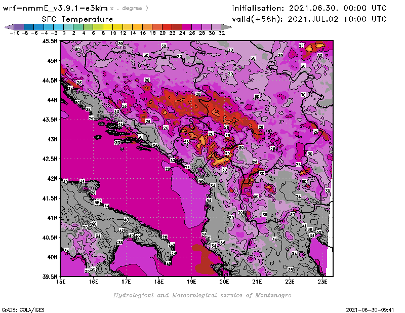Image resolution: width=405 pixels, height=313 pixels.
Task: Select the 39.5N latitude axis label
Action: [50, 277]
